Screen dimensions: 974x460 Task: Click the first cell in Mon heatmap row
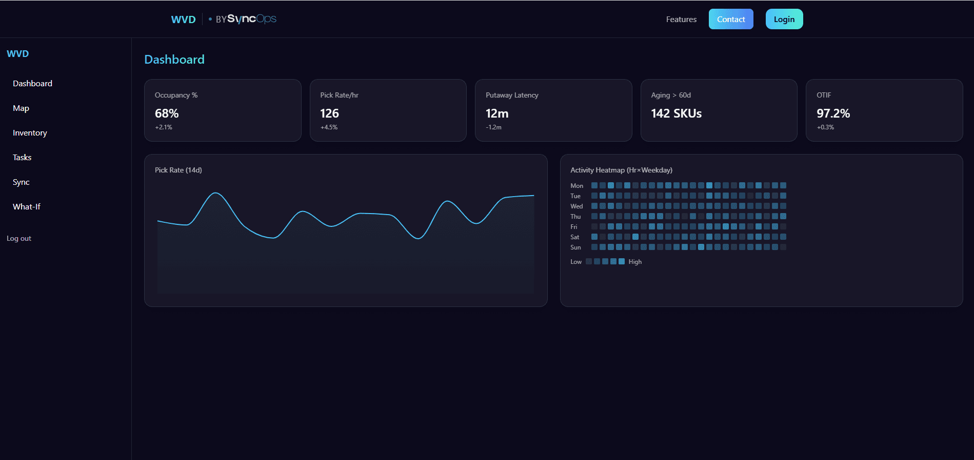coord(594,185)
